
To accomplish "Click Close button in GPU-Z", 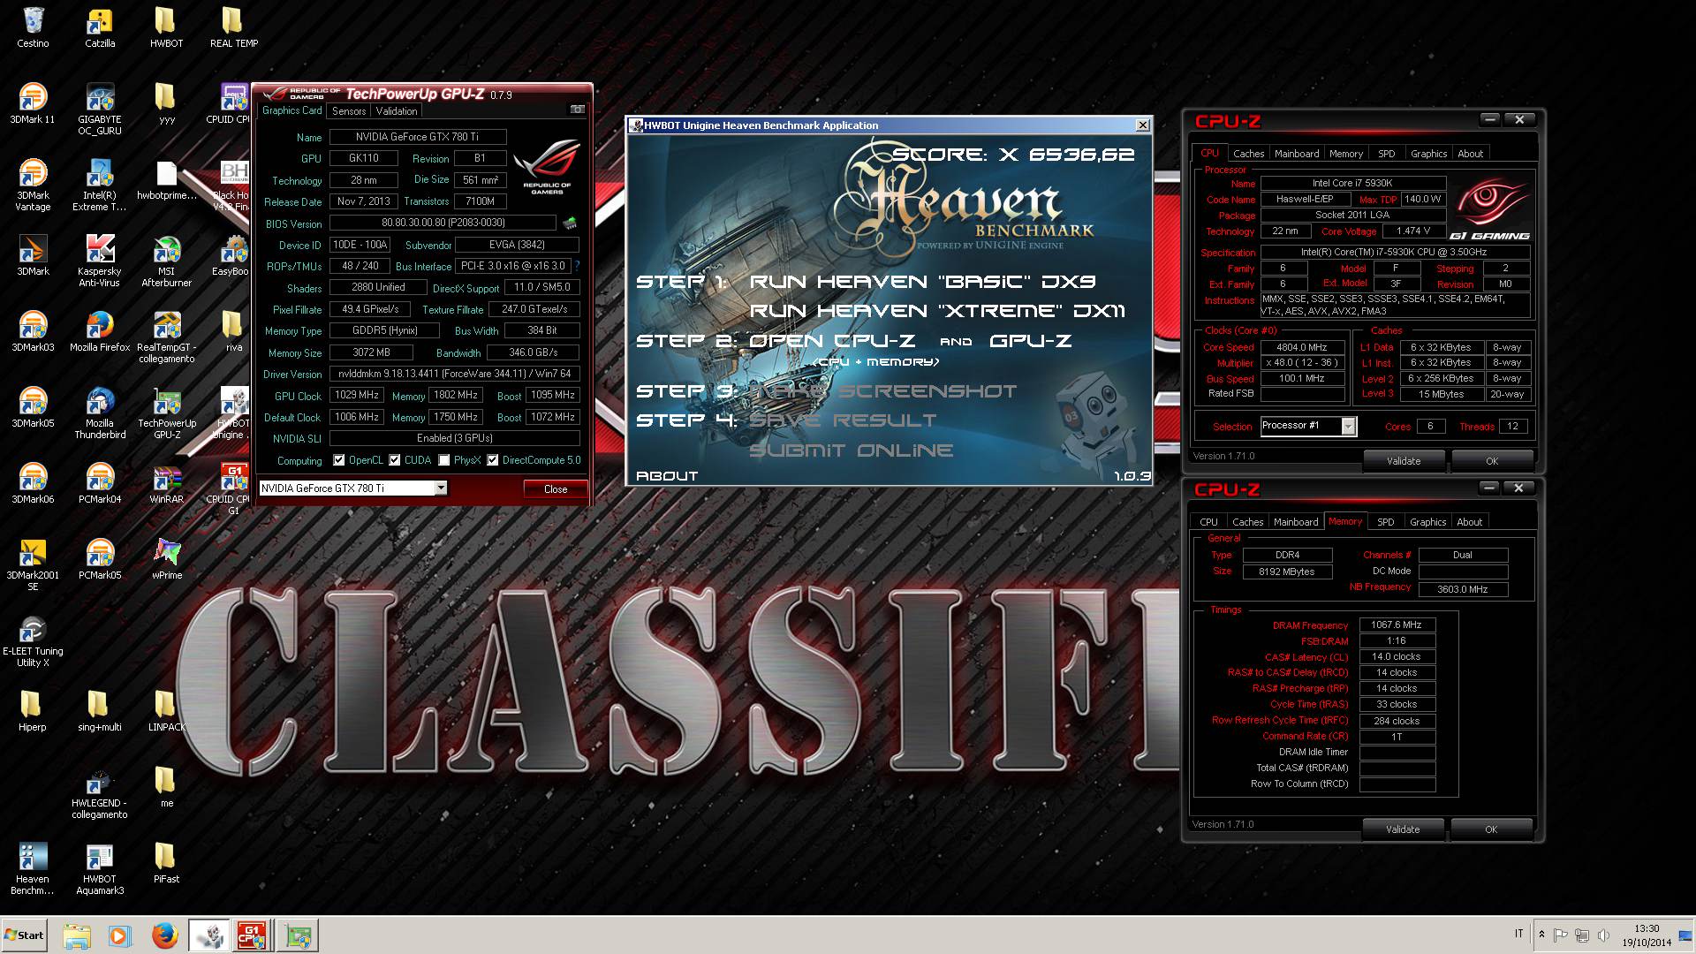I will [556, 488].
